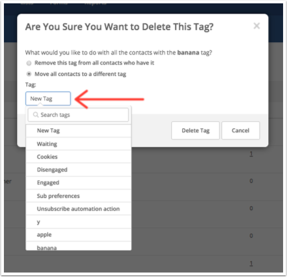The width and height of the screenshot is (287, 277).
Task: Click the Cancel button
Action: 241,130
